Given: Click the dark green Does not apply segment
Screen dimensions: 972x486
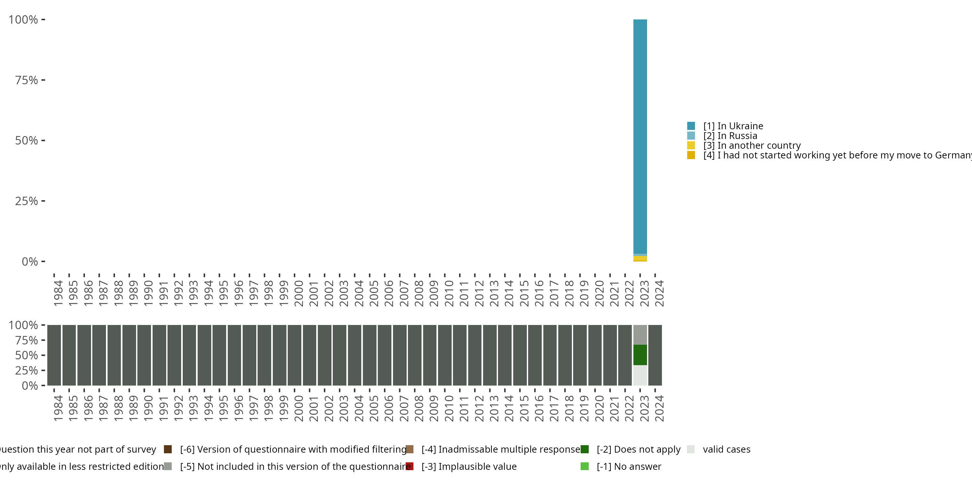Looking at the screenshot, I should [x=640, y=355].
